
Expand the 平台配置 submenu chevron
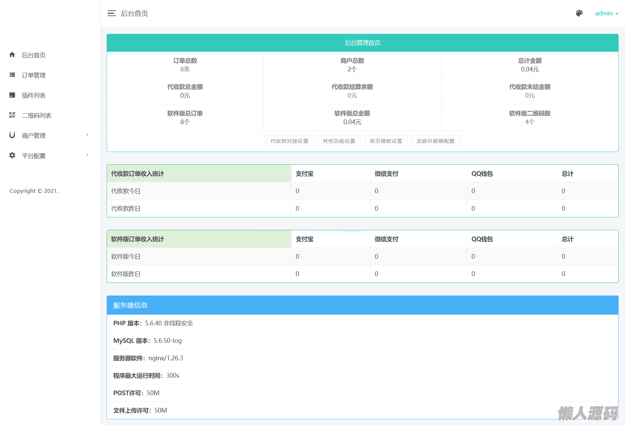tap(87, 155)
